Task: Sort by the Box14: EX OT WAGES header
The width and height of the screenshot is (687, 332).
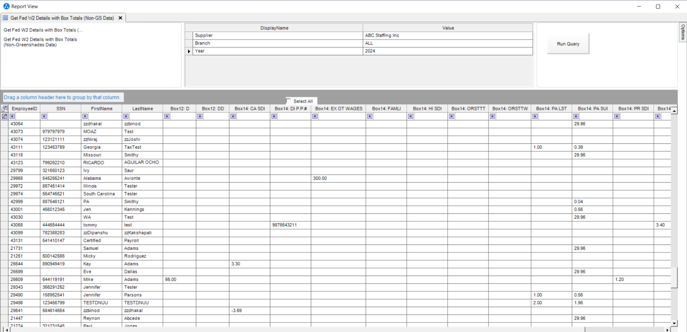Action: click(338, 108)
